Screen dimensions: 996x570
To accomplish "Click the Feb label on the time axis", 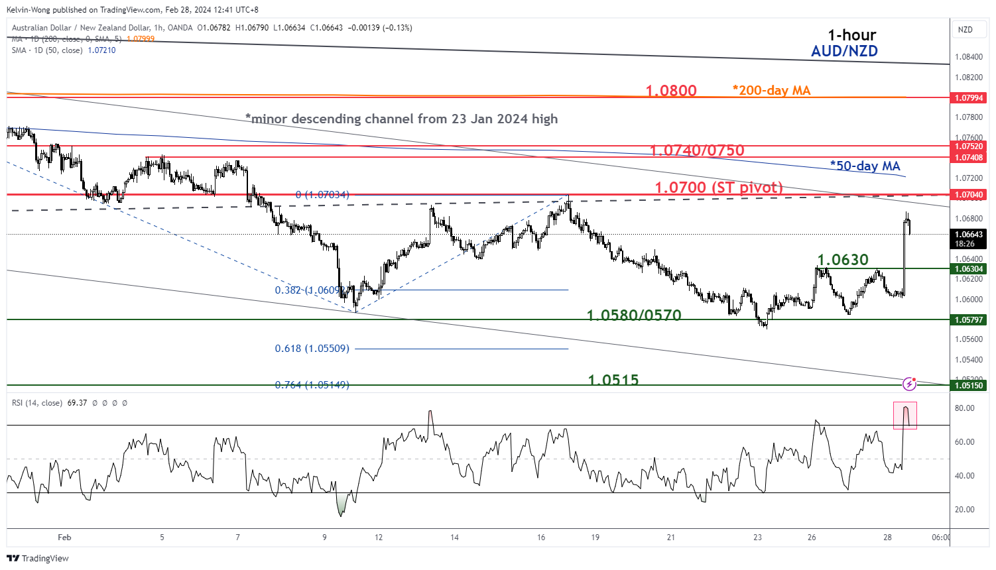I will coord(64,537).
